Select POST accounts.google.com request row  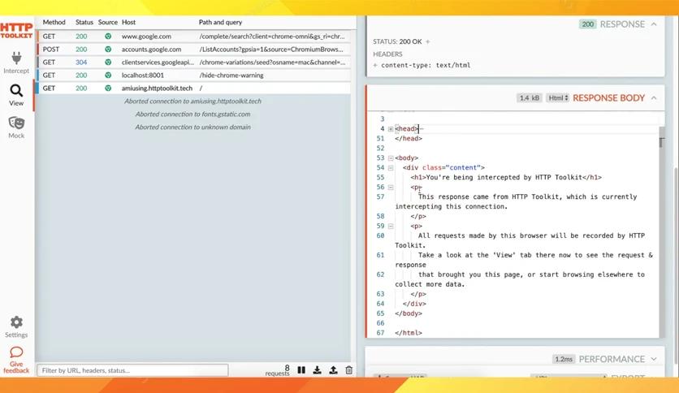click(x=193, y=50)
